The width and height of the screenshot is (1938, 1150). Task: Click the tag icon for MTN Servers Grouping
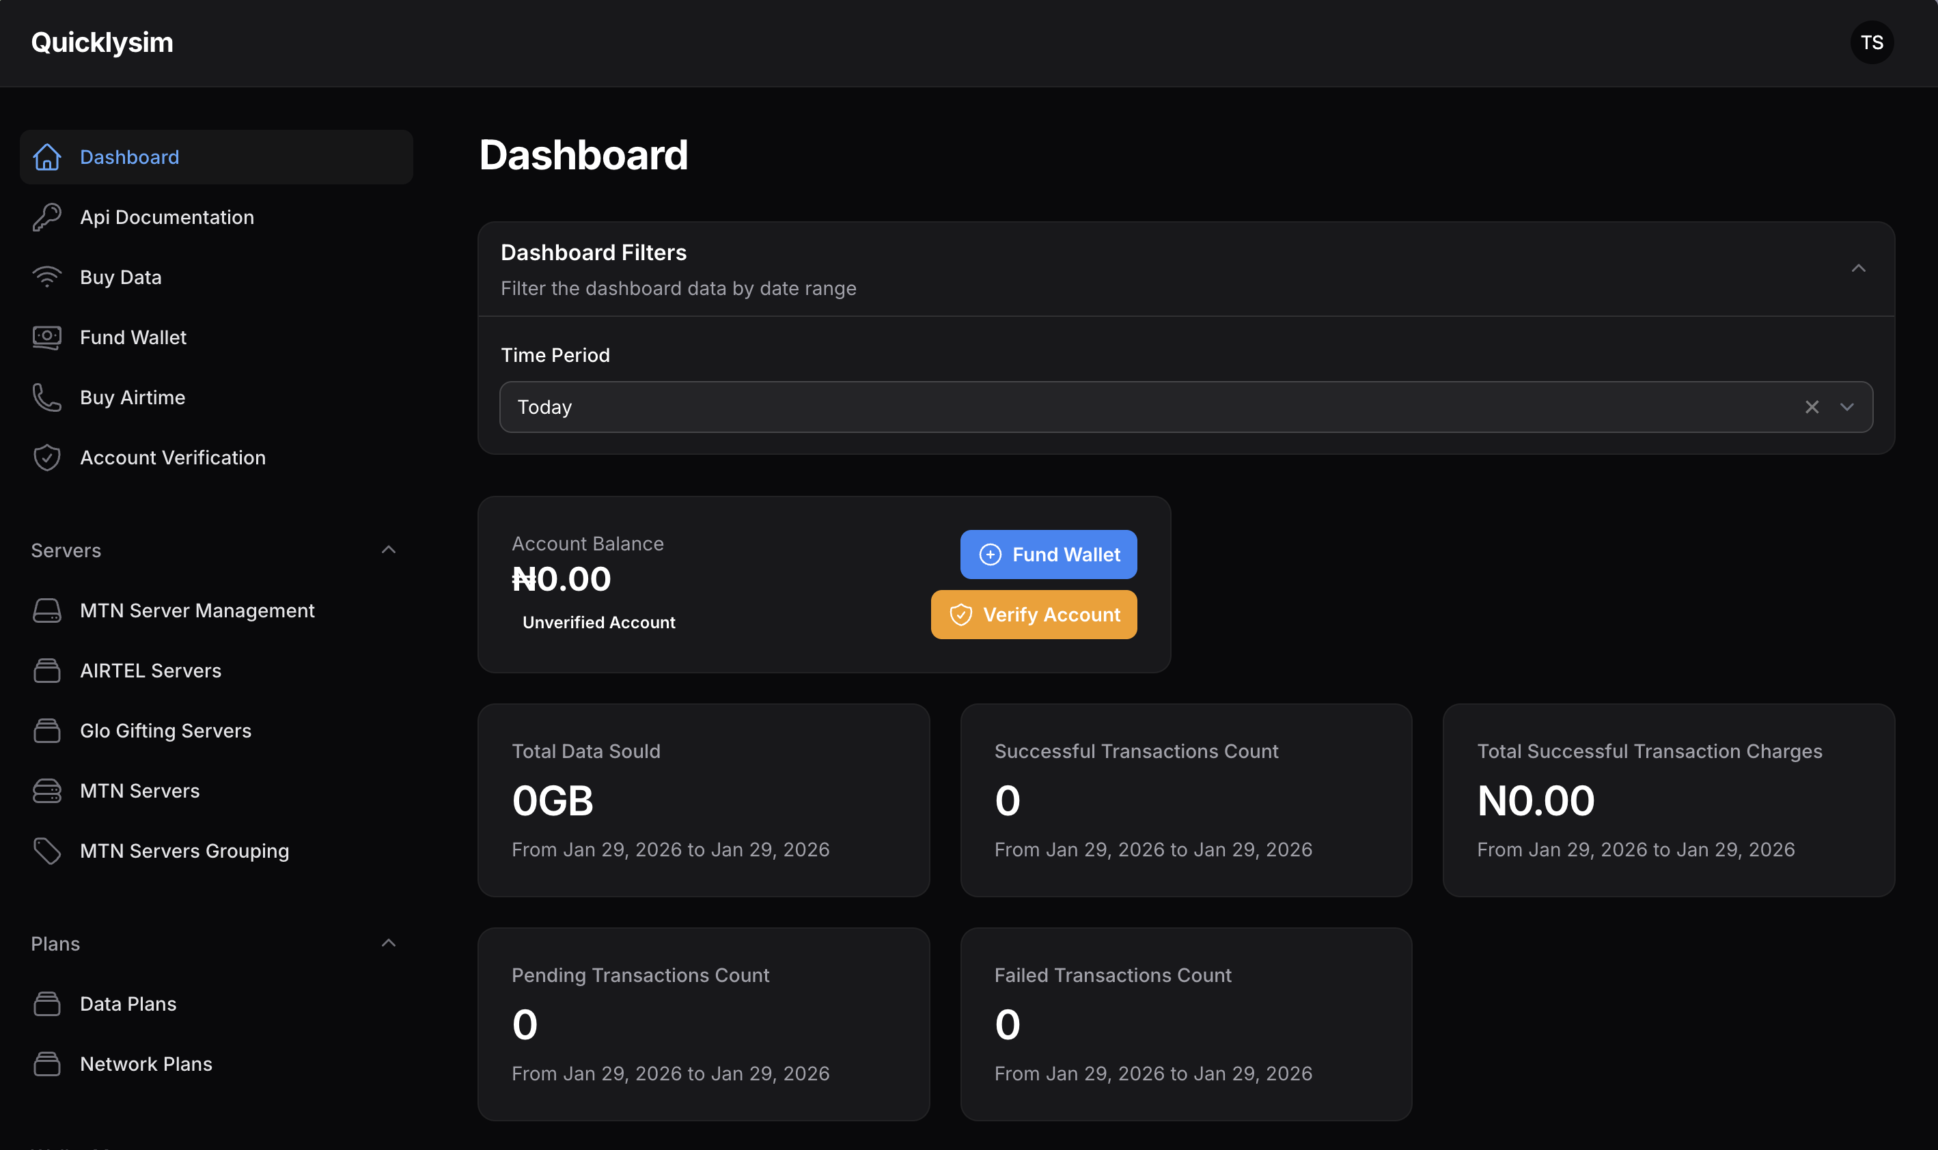click(x=46, y=851)
